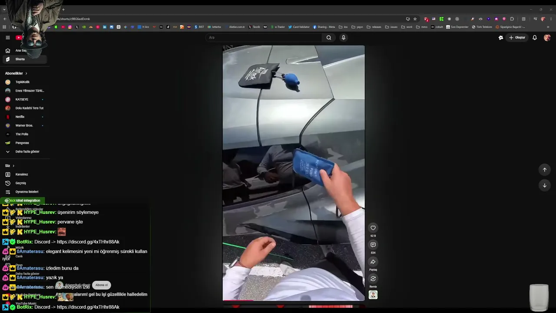This screenshot has width=556, height=313.
Task: Open Abonelikler section chevron
Action: click(x=26, y=73)
